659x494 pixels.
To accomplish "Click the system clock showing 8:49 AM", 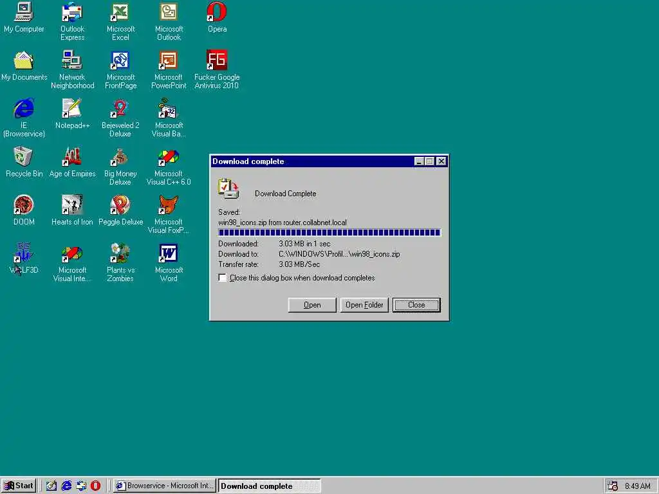I will click(x=638, y=486).
